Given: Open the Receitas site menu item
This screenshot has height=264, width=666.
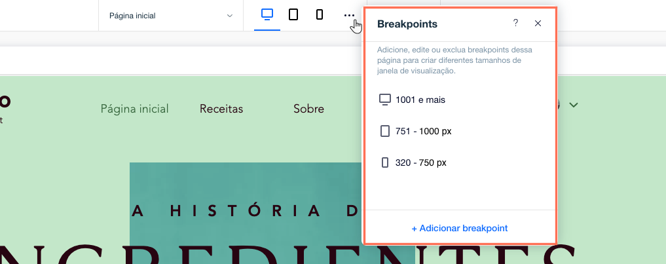Looking at the screenshot, I should coord(221,109).
